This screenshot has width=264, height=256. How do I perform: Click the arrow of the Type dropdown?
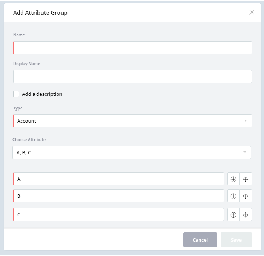point(245,121)
